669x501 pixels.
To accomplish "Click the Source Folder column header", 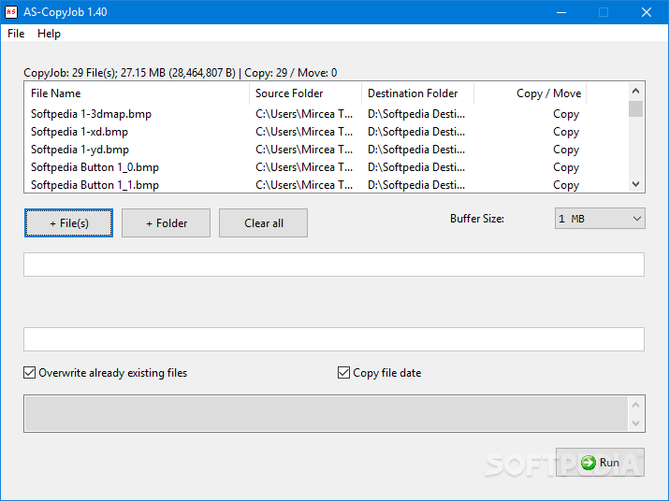I will click(x=305, y=93).
